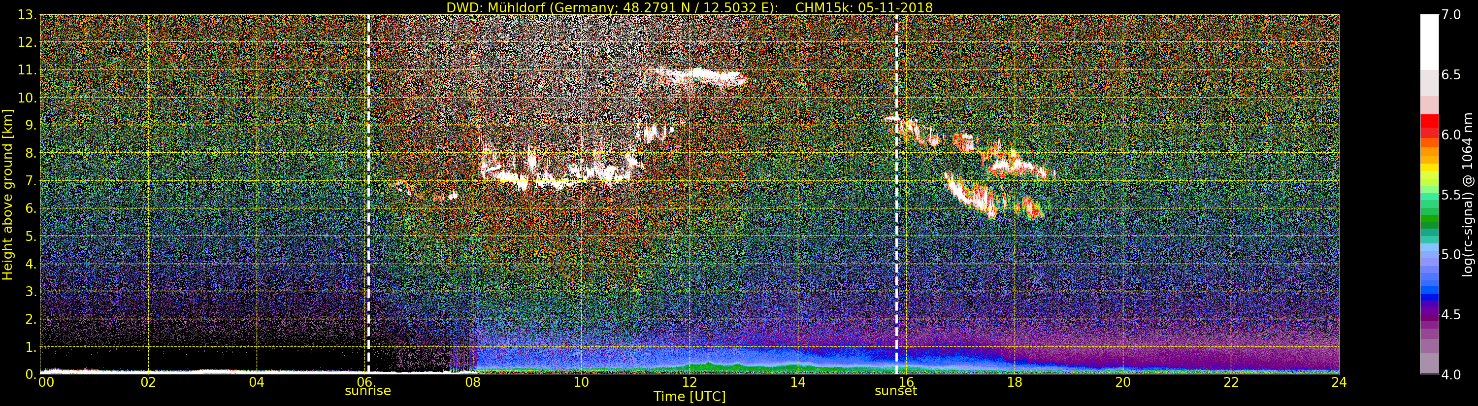This screenshot has width=1478, height=406.
Task: Click the time axis tick label 06
Action: 364,382
